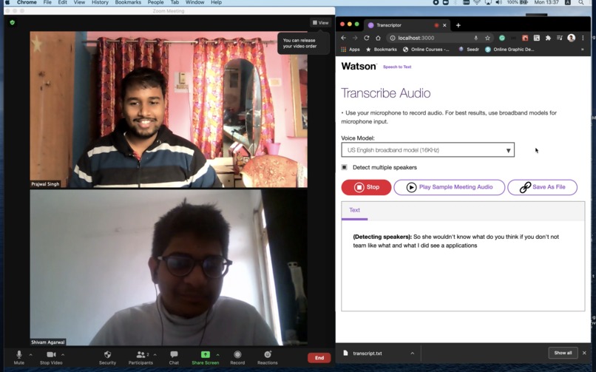596x372 pixels.
Task: Click microphone permission icon in address bar
Action: click(x=476, y=38)
